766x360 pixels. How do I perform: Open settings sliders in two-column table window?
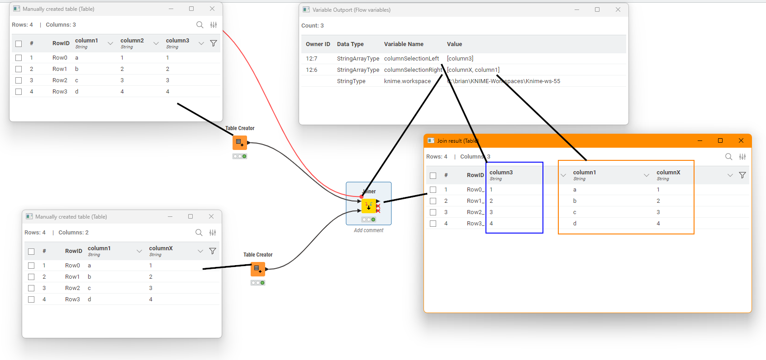(213, 233)
